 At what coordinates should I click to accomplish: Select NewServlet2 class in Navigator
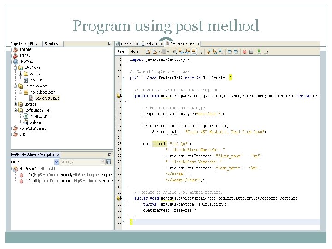[35, 169]
